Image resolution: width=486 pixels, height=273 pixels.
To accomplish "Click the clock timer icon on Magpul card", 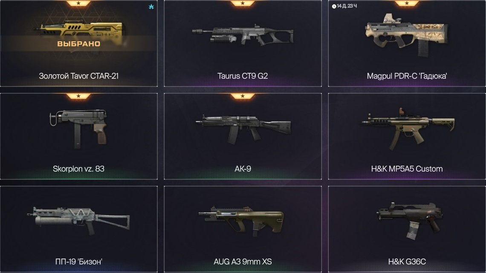I will [x=334, y=6].
